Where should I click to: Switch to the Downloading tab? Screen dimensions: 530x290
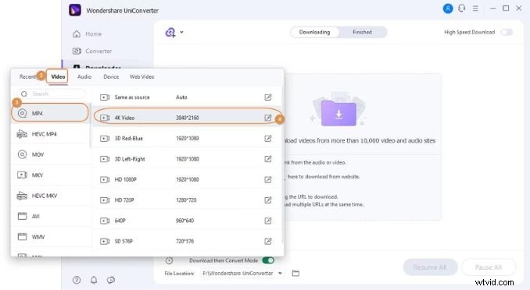(x=315, y=32)
